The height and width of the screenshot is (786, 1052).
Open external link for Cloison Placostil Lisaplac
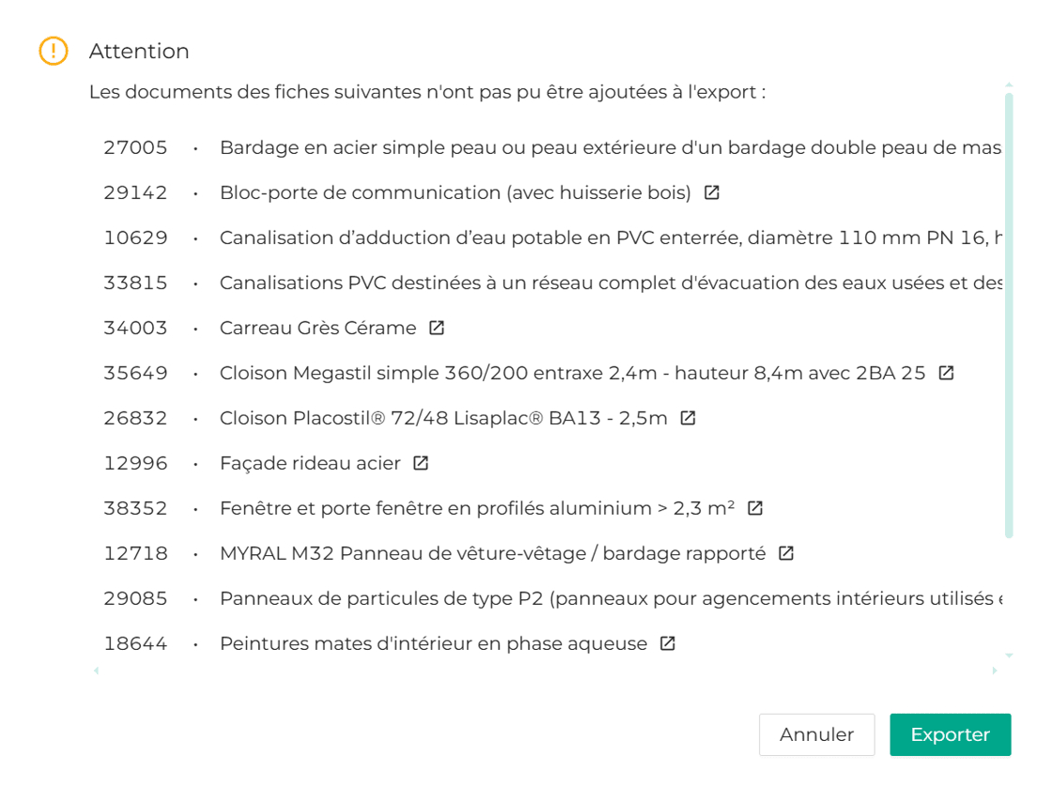pyautogui.click(x=688, y=418)
